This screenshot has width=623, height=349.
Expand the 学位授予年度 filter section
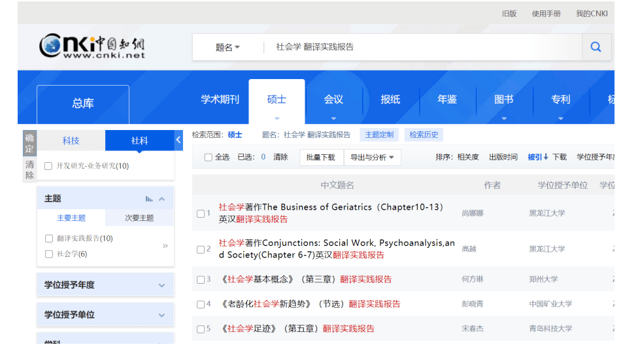105,285
